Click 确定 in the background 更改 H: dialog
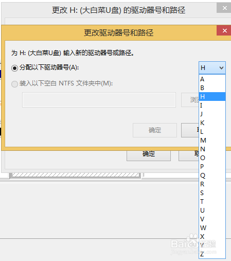 pos(149,155)
